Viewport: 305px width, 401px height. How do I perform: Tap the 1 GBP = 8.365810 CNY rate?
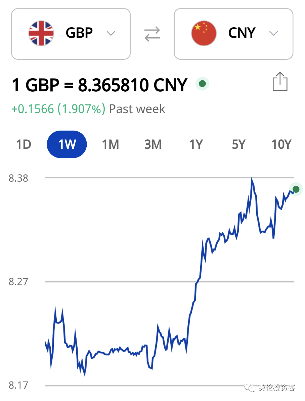100,85
